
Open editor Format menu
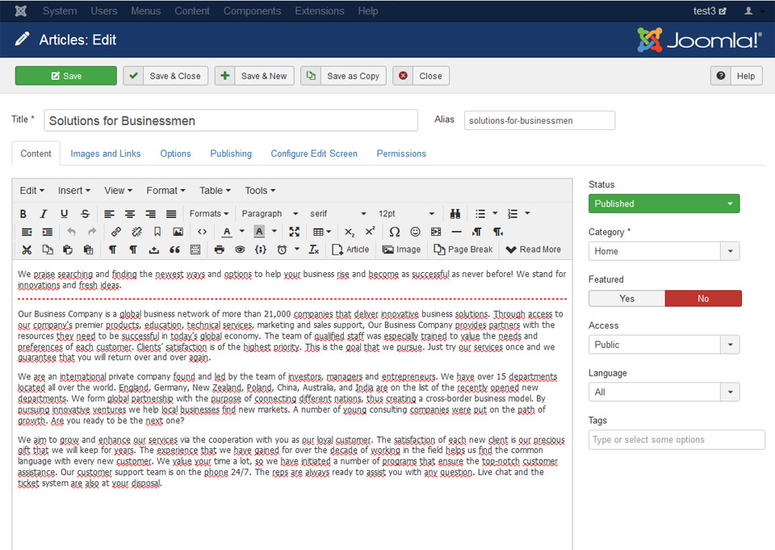pos(165,191)
